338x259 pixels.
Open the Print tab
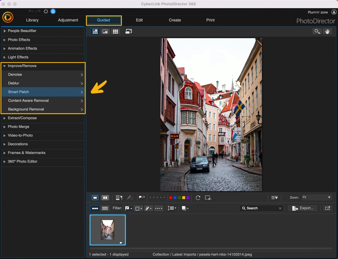(210, 20)
